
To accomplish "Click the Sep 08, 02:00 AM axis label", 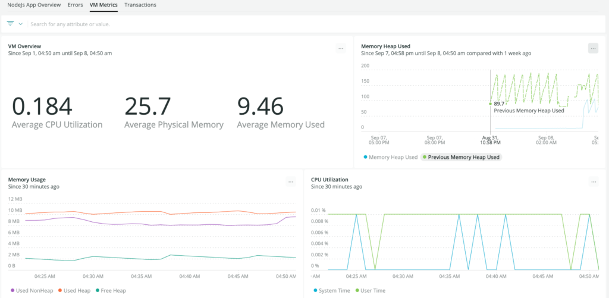I will point(547,140).
